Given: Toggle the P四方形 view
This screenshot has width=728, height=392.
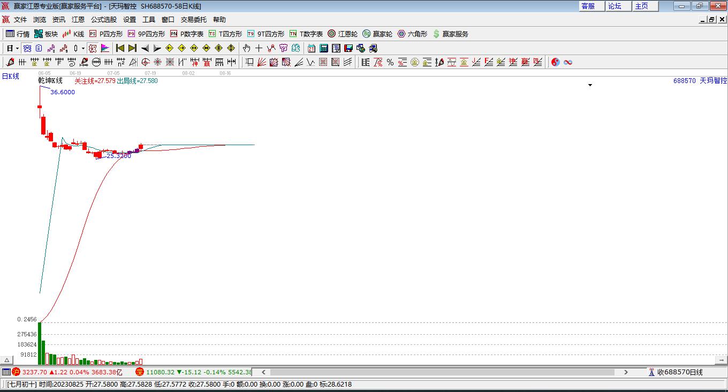Looking at the screenshot, I should tap(106, 34).
